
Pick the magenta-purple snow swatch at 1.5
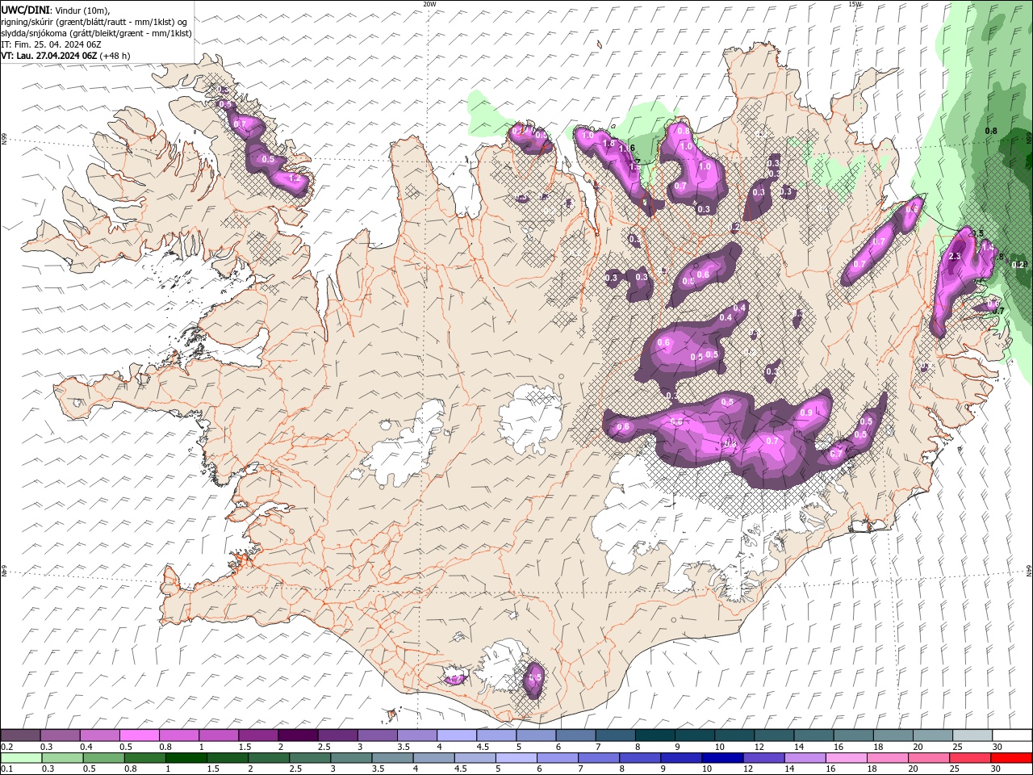tap(257, 735)
